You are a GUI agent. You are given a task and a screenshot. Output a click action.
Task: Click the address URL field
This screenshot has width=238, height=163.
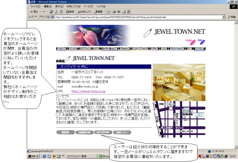tap(138, 17)
